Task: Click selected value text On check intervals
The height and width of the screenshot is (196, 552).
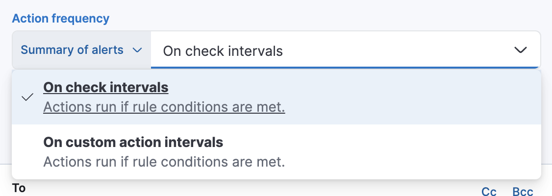Action: 223,51
